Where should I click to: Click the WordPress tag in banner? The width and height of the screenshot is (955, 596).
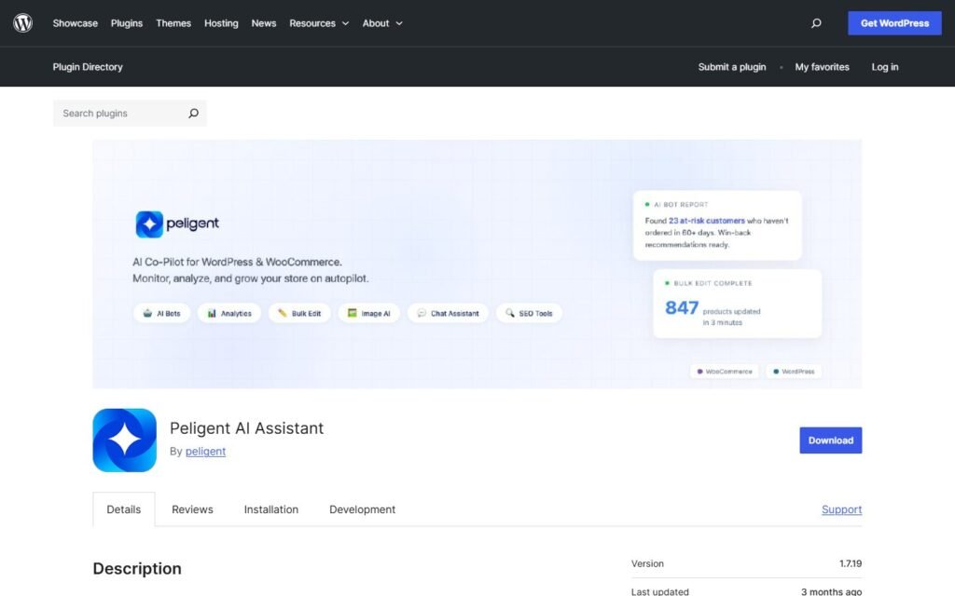click(x=793, y=371)
